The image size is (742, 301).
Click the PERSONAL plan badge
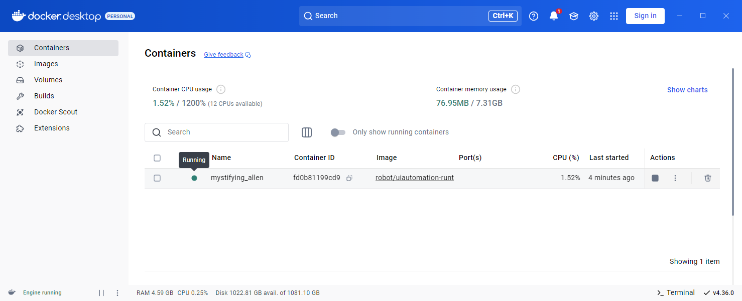click(120, 16)
